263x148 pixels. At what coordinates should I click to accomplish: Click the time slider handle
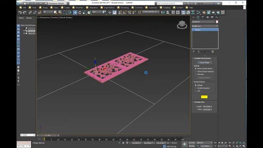(x=48, y=135)
